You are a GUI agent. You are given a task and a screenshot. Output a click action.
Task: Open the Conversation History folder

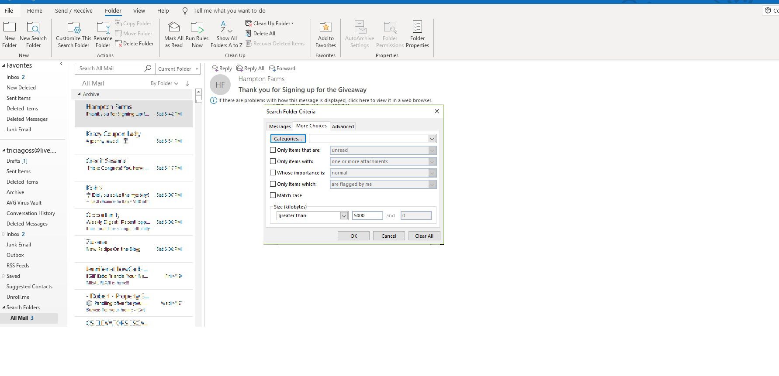(31, 213)
